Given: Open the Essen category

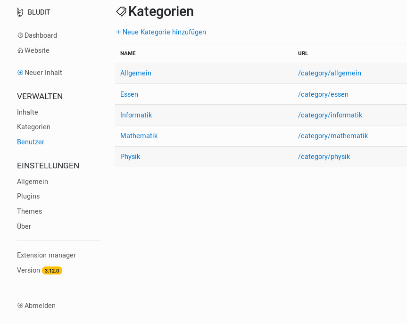Looking at the screenshot, I should coord(129,94).
